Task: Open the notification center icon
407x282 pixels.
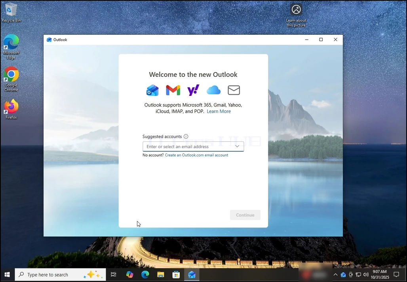Action: [396, 275]
